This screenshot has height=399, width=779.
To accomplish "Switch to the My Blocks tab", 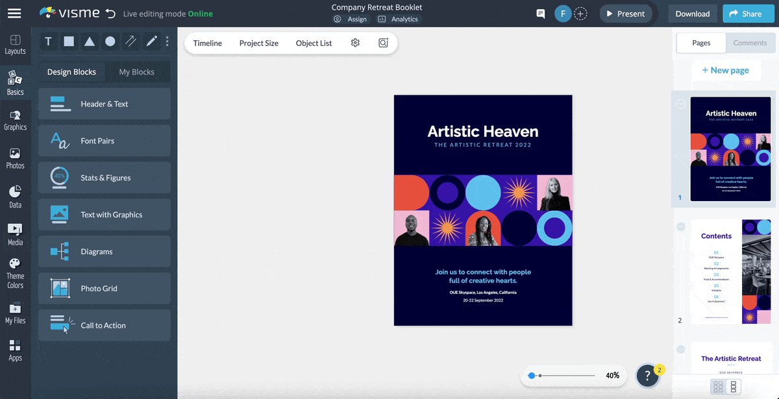I will click(136, 72).
